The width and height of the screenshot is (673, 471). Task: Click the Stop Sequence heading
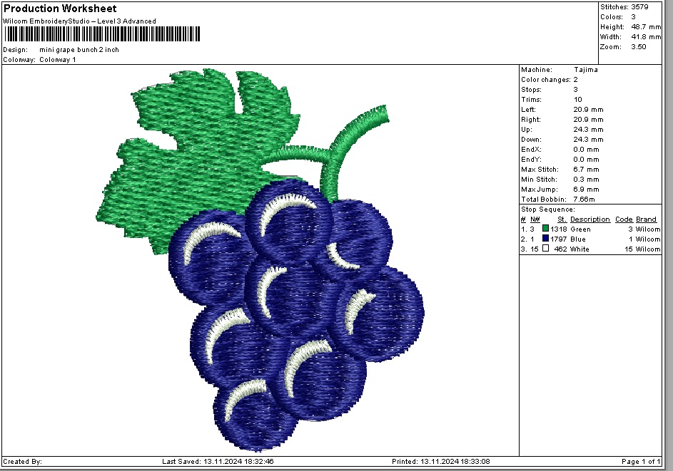[547, 209]
